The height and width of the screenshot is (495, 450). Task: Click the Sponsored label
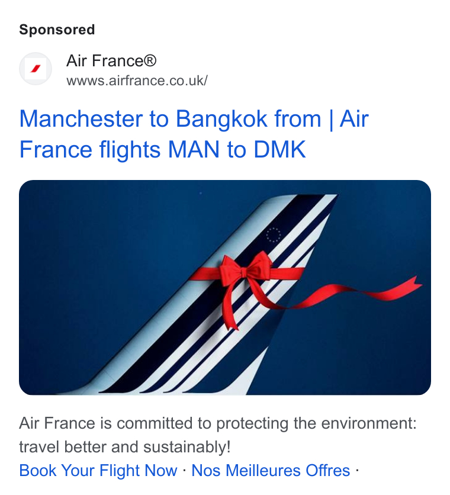pyautogui.click(x=57, y=30)
